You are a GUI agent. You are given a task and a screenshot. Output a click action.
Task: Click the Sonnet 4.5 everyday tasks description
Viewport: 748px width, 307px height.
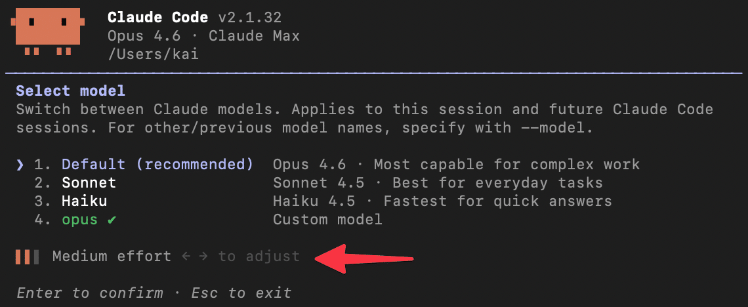[x=438, y=182]
